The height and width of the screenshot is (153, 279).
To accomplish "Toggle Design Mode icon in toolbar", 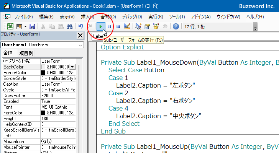I will [x=128, y=26].
